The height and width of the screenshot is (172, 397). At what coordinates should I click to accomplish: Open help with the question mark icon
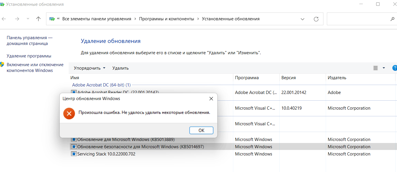point(395,68)
